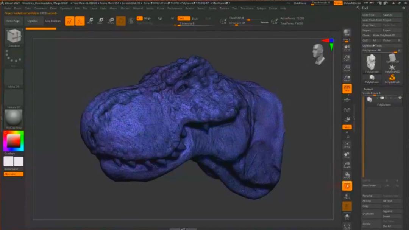This screenshot has width=409, height=230.
Task: Select the Scale transform tool
Action: click(x=100, y=21)
